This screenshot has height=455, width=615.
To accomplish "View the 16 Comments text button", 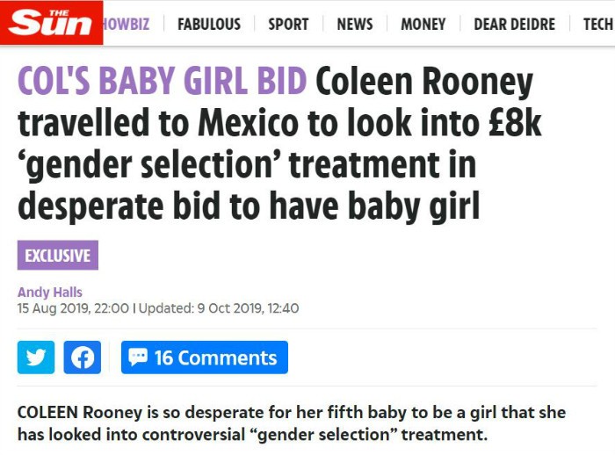I will tap(205, 357).
